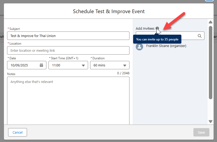Expand the Start Time dropdown
The height and width of the screenshot is (142, 217).
(x=83, y=65)
